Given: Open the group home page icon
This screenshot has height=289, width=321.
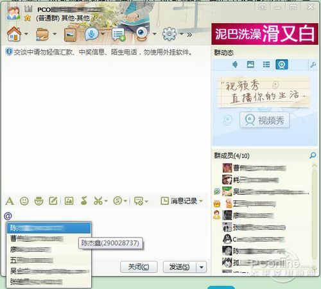Looking at the screenshot, I should pos(14,34).
